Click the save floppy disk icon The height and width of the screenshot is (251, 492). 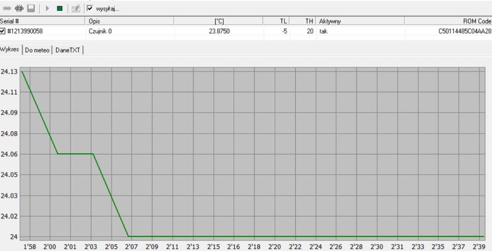pyautogui.click(x=31, y=8)
